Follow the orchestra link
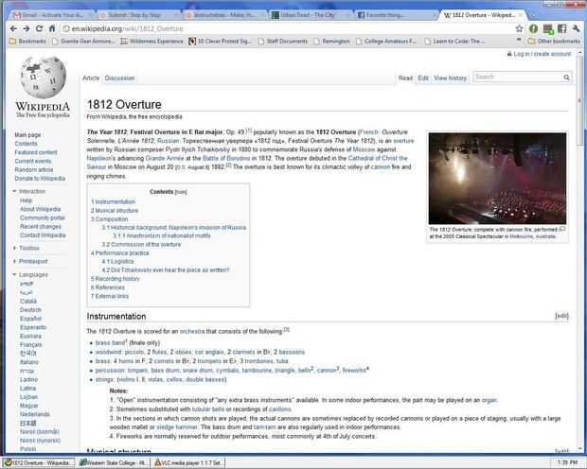The height and width of the screenshot is (469, 587). [192, 331]
